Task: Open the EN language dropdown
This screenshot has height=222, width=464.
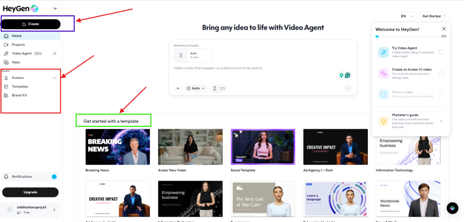Action: point(406,16)
